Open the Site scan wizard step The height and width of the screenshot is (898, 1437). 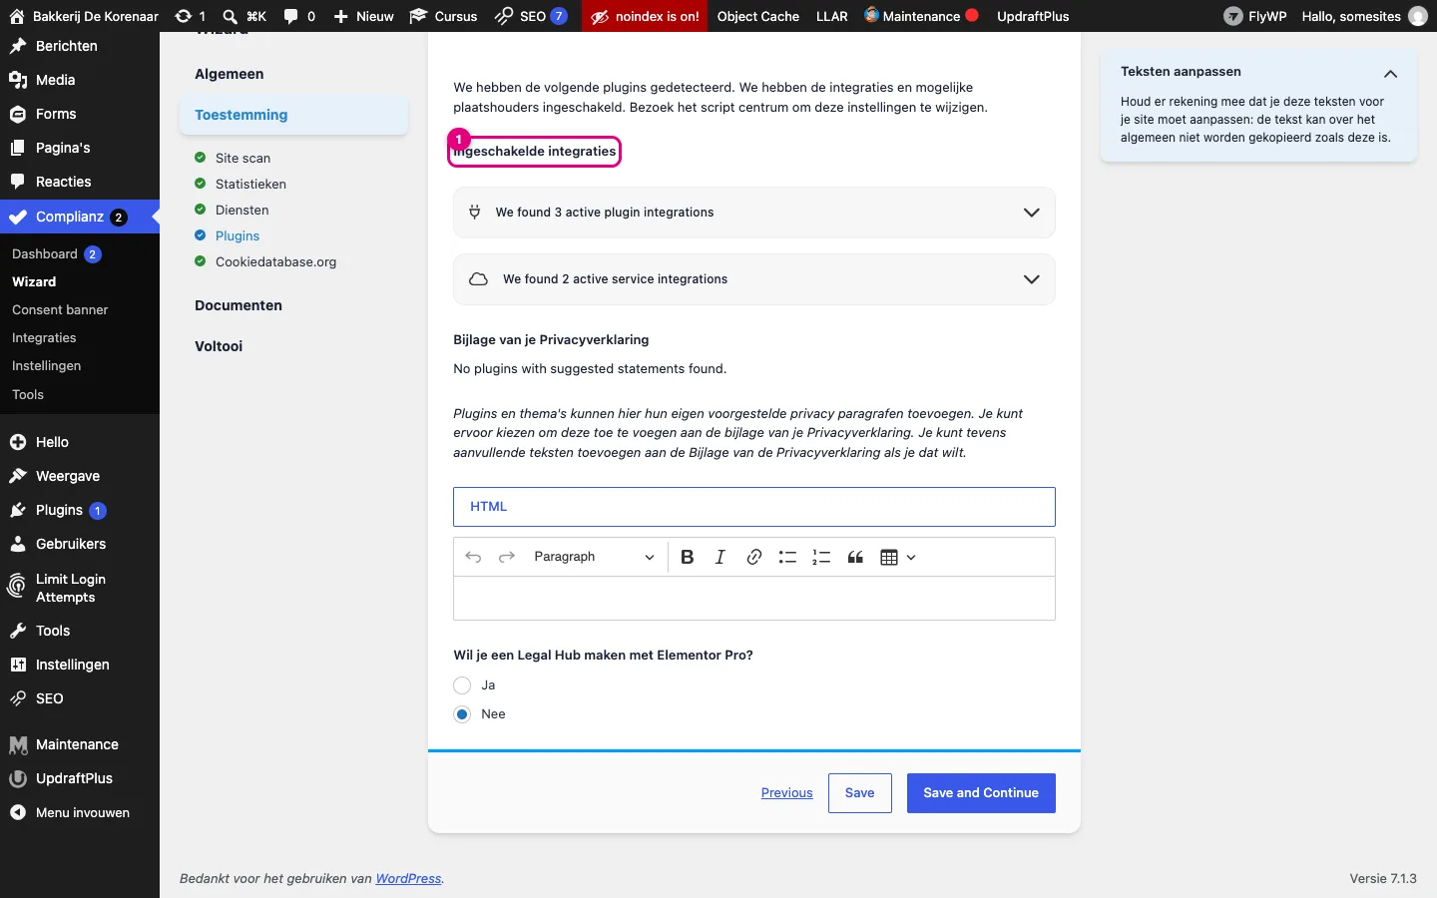tap(242, 158)
